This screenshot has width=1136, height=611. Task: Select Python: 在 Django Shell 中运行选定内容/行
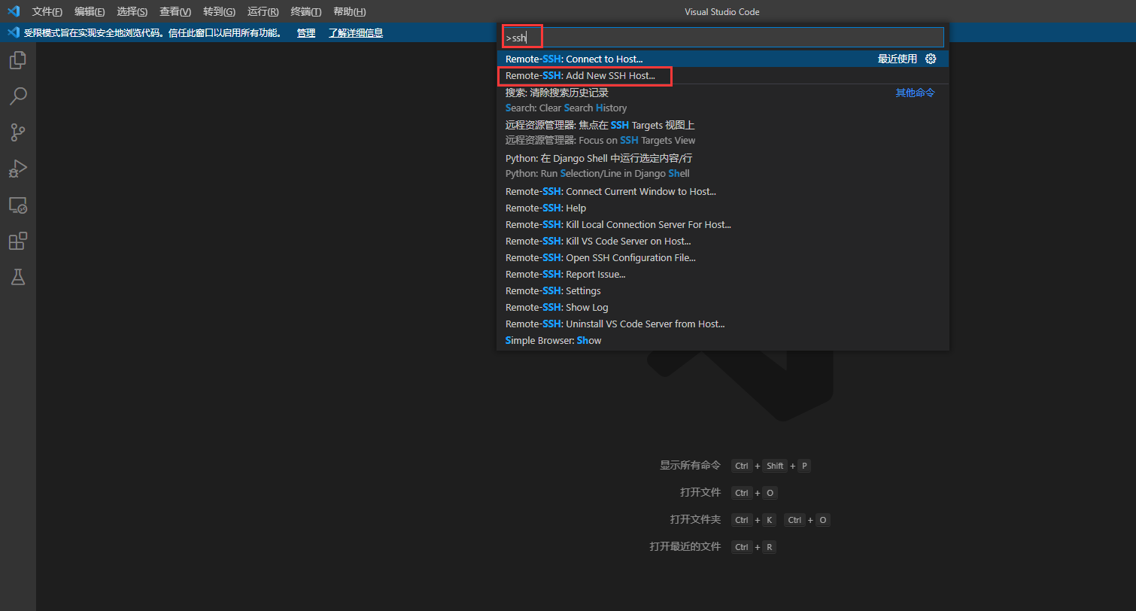coord(723,166)
